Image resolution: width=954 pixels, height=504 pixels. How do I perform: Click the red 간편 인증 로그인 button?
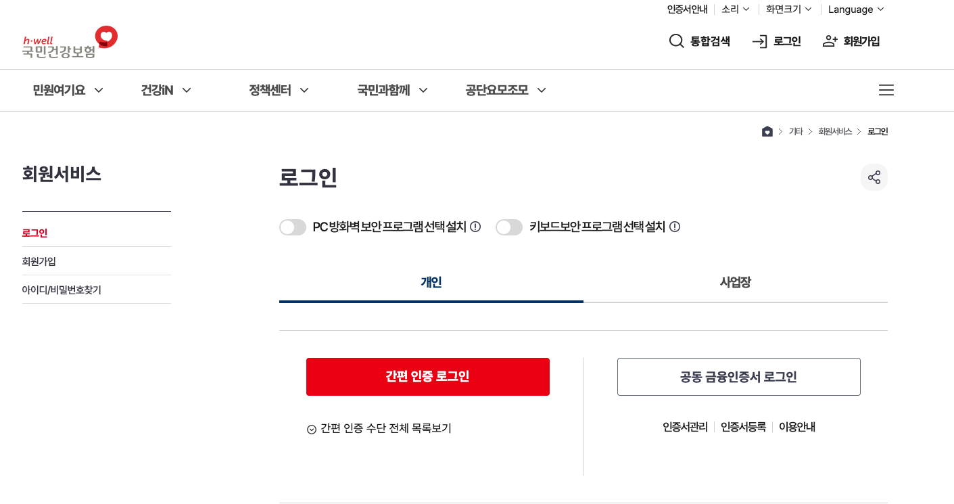pyautogui.click(x=427, y=377)
